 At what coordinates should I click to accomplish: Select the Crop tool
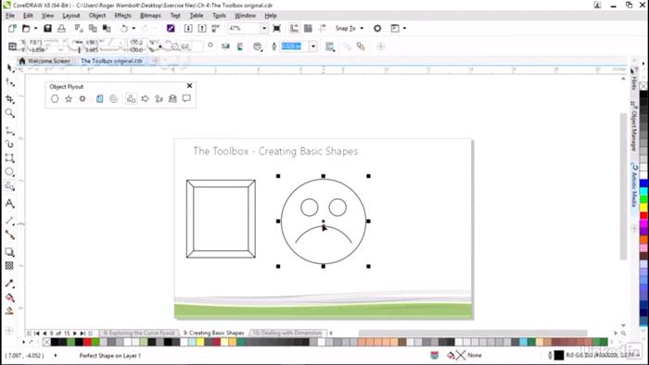(x=10, y=99)
